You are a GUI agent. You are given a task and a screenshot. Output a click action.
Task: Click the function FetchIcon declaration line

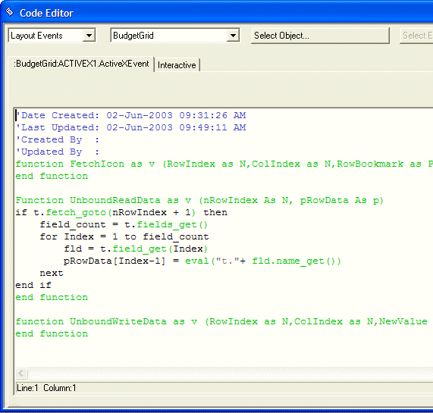pyautogui.click(x=224, y=164)
